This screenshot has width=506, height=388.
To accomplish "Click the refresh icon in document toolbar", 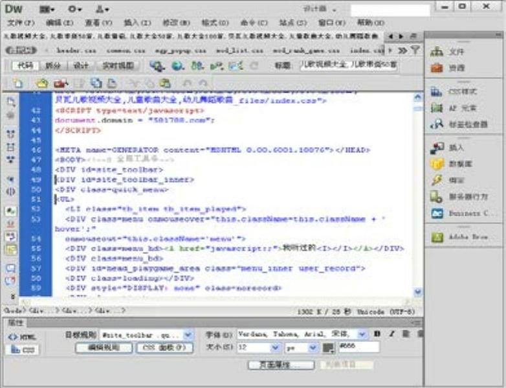I will pos(254,66).
